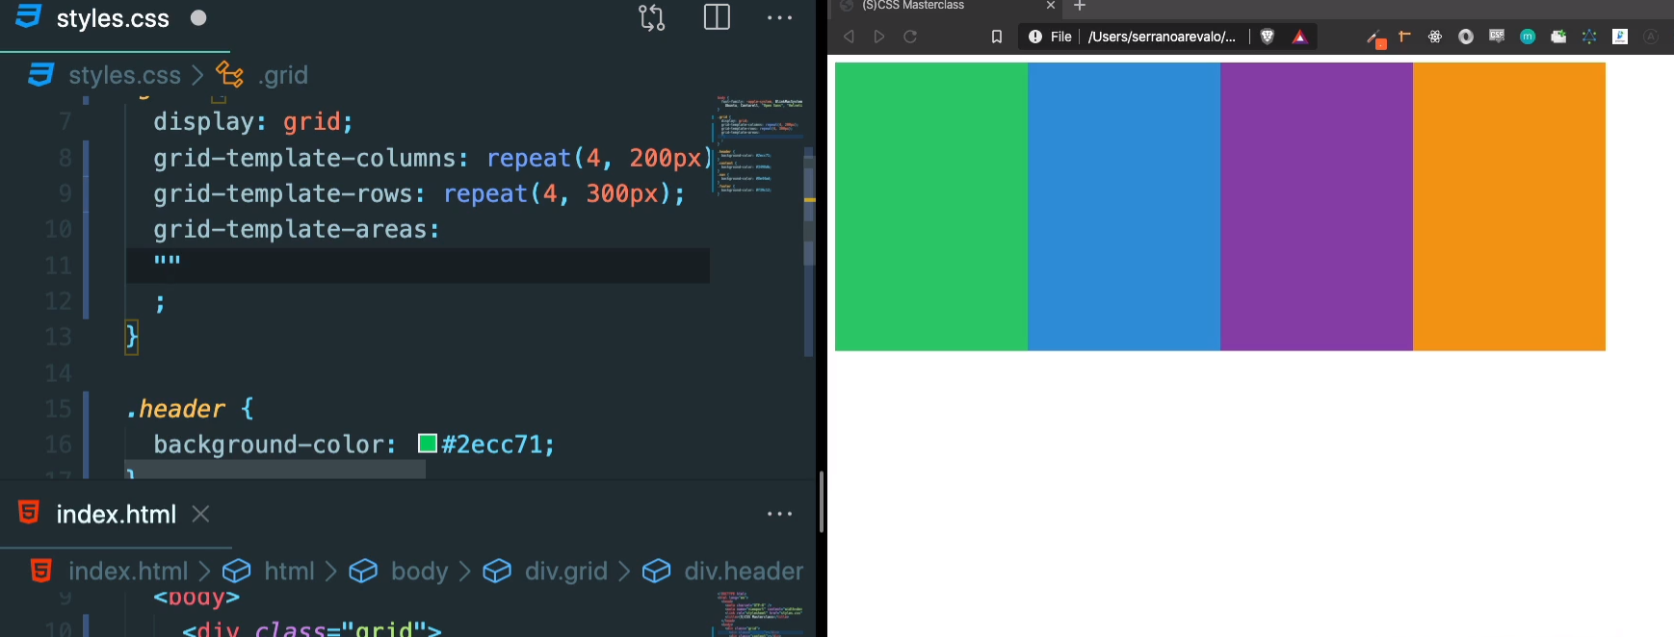The image size is (1674, 637).
Task: Click the white square extension icon
Action: point(1620,37)
